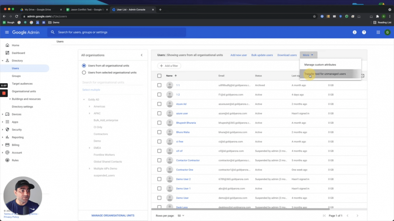Open user Contractor One profile link
Image resolution: width=394 pixels, height=221 pixels.
(184, 169)
